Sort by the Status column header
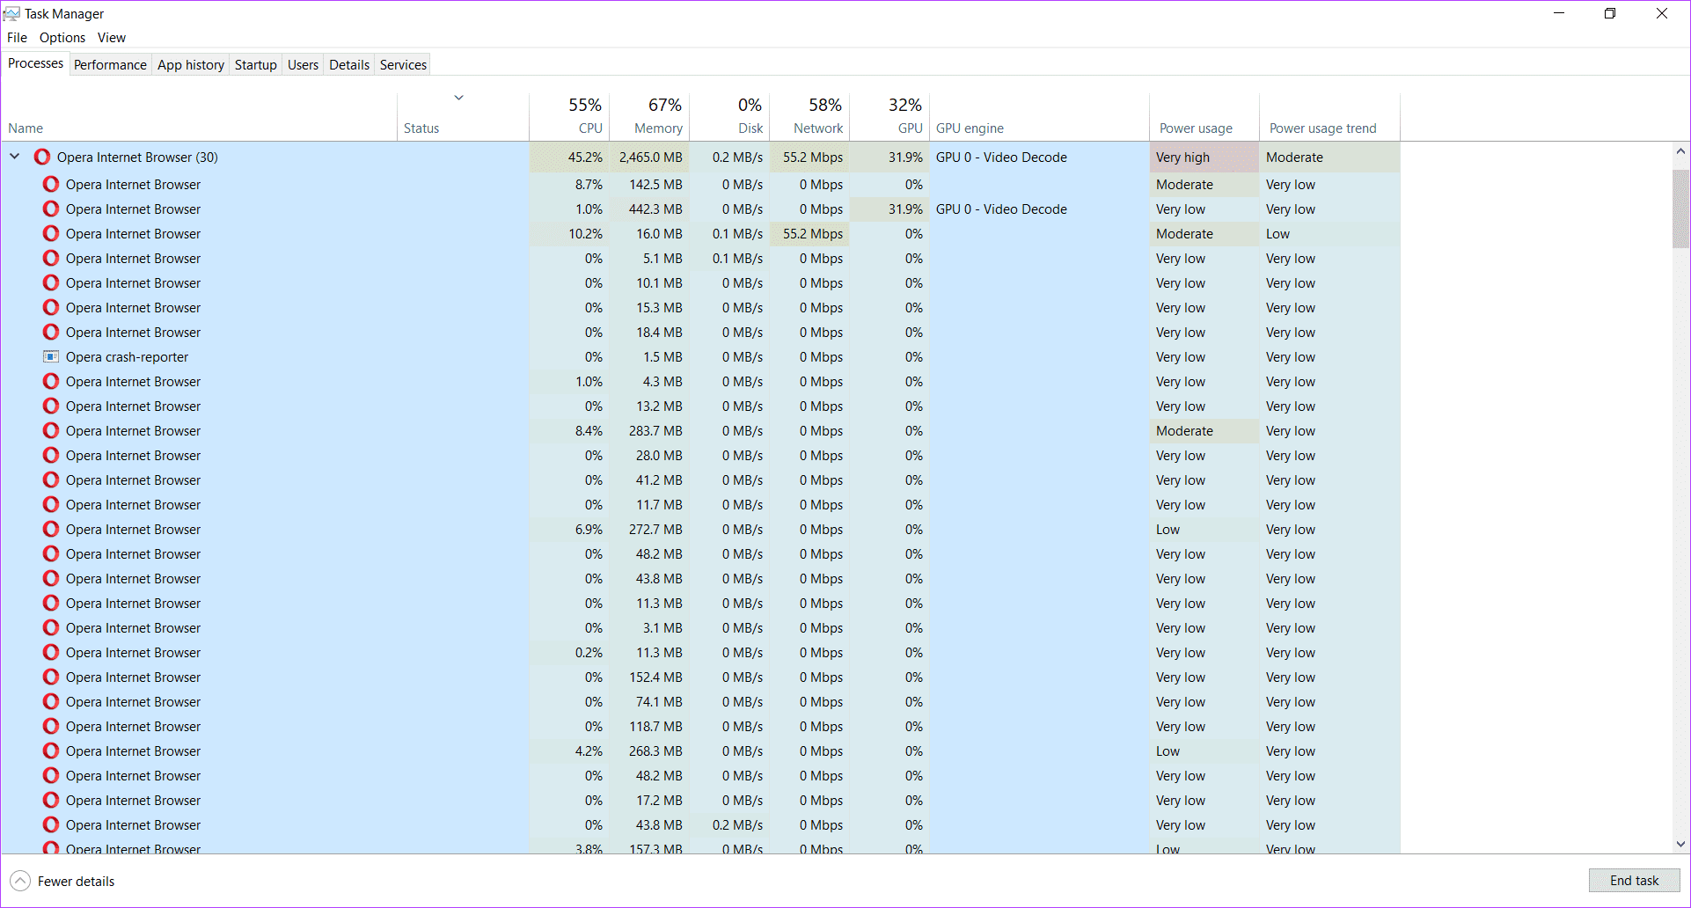 (x=463, y=117)
